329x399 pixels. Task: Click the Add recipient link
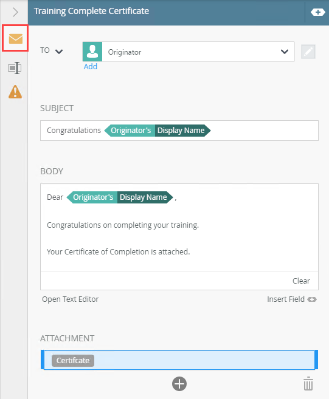tap(91, 66)
